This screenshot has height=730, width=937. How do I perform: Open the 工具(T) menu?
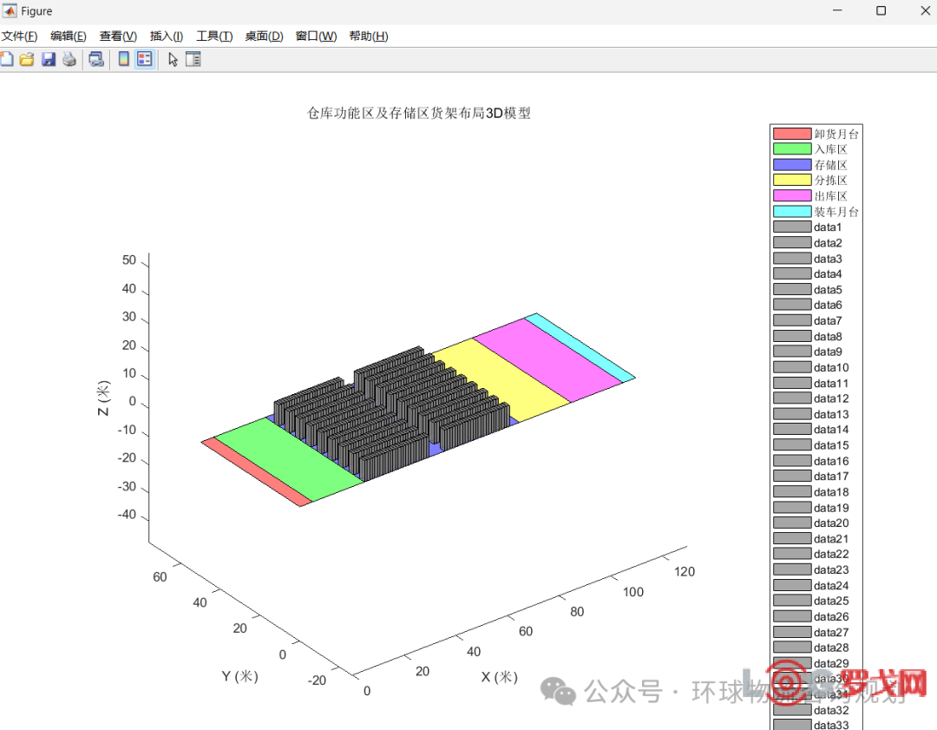pyautogui.click(x=214, y=36)
